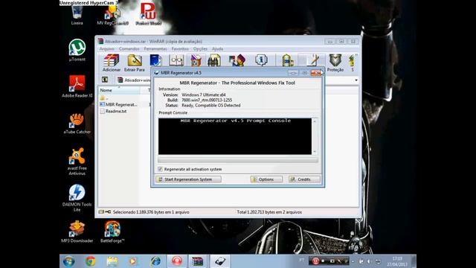The image size is (476, 268).
Task: Click the aTube Catcher desktop shortcut
Action: pyautogui.click(x=77, y=123)
